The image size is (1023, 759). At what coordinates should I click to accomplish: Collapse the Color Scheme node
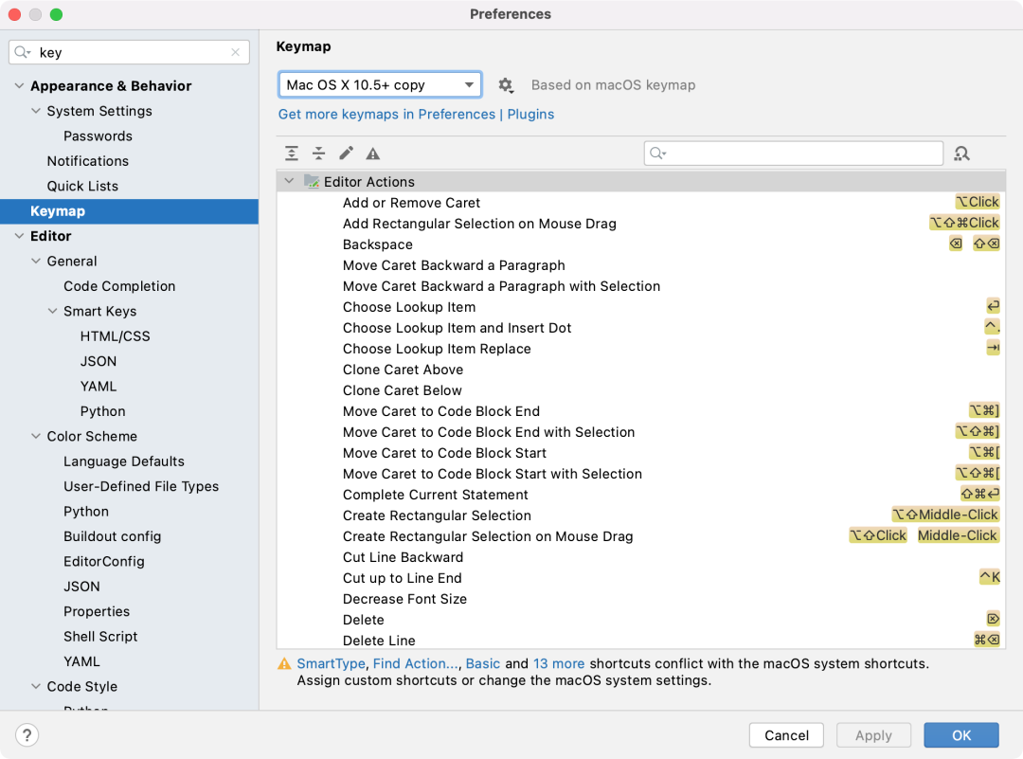pos(36,436)
